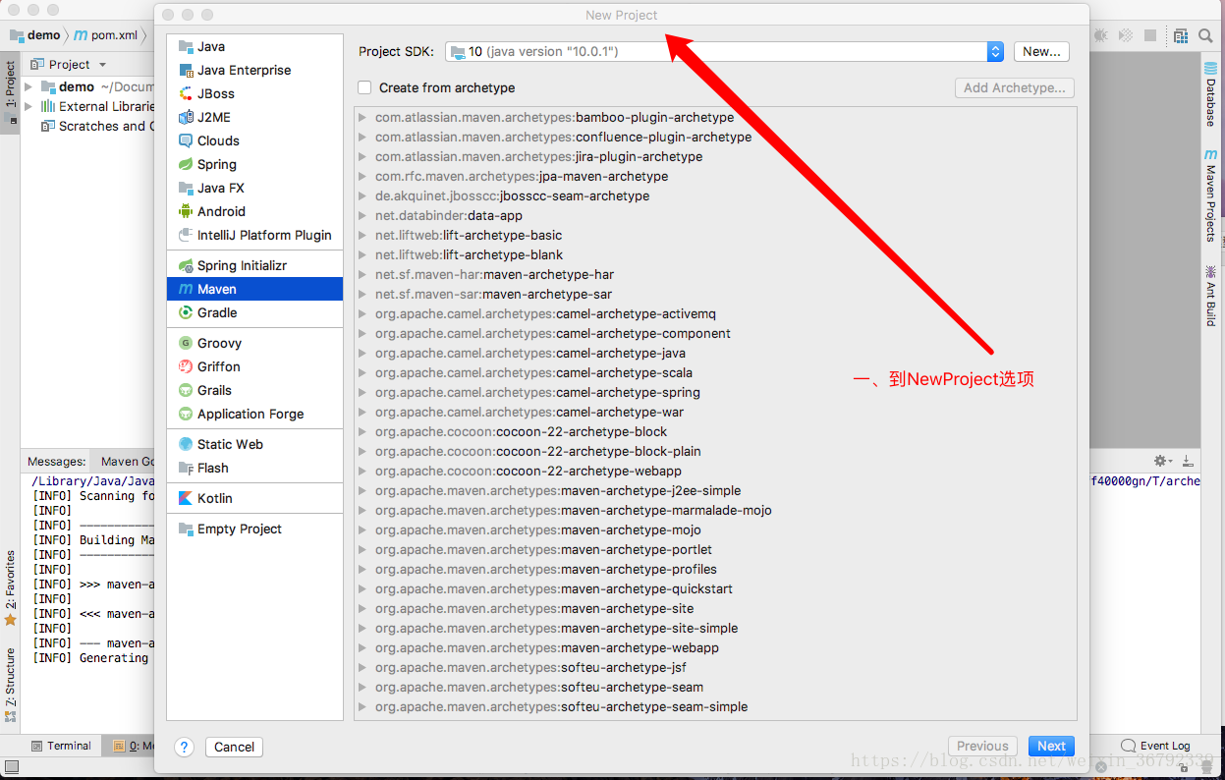Image resolution: width=1225 pixels, height=780 pixels.
Task: Select softeu-archetype-jsf row
Action: (715, 667)
